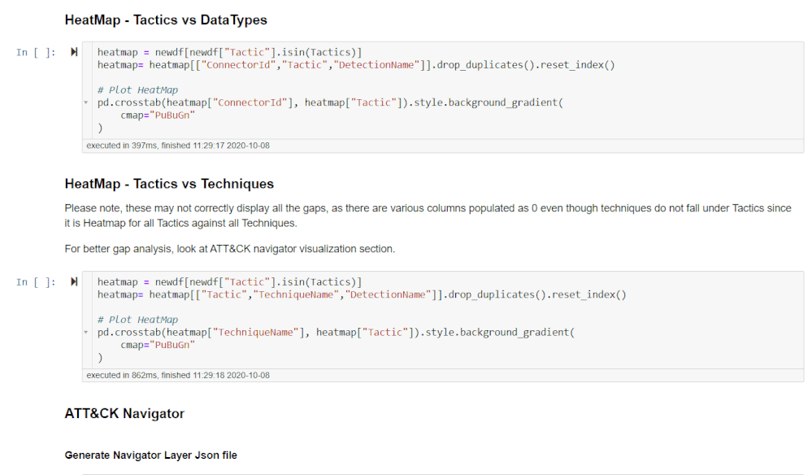Select the first cell's In [ ] prompt
Image resolution: width=812 pixels, height=475 pixels.
[x=36, y=52]
